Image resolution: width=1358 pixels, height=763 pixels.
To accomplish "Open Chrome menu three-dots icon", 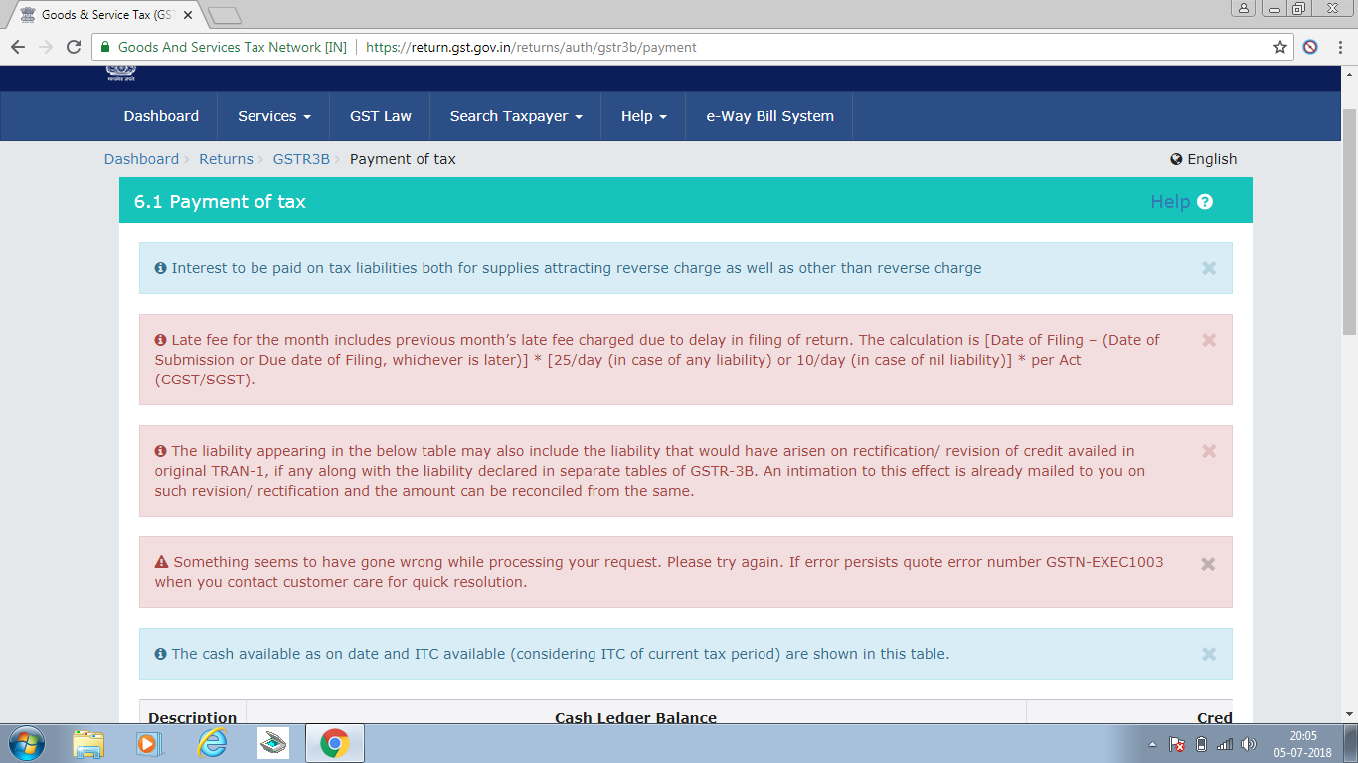I will [x=1338, y=47].
